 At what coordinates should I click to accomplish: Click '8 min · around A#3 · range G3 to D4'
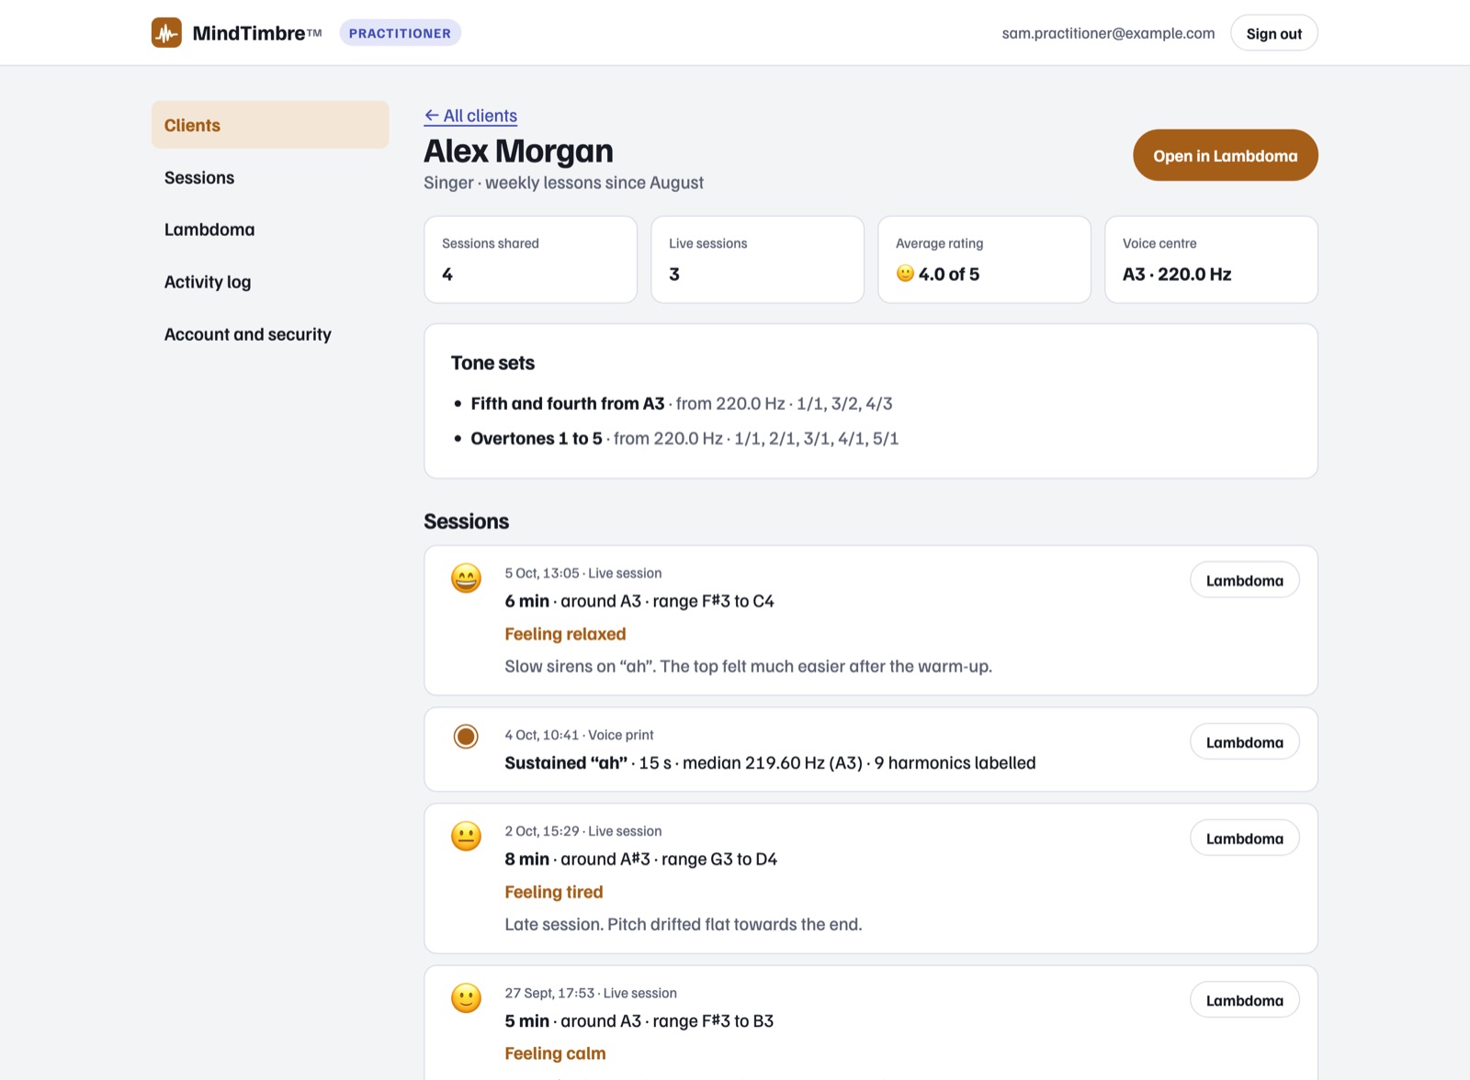641,860
